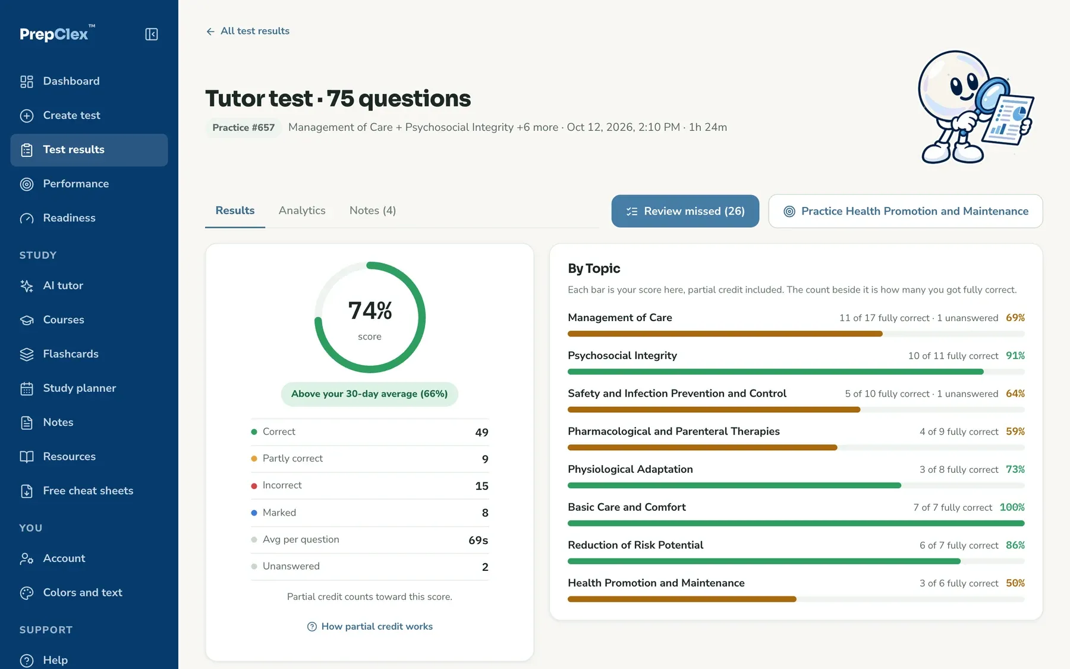Open Courses graduation cap icon
1070x669 pixels.
point(27,320)
